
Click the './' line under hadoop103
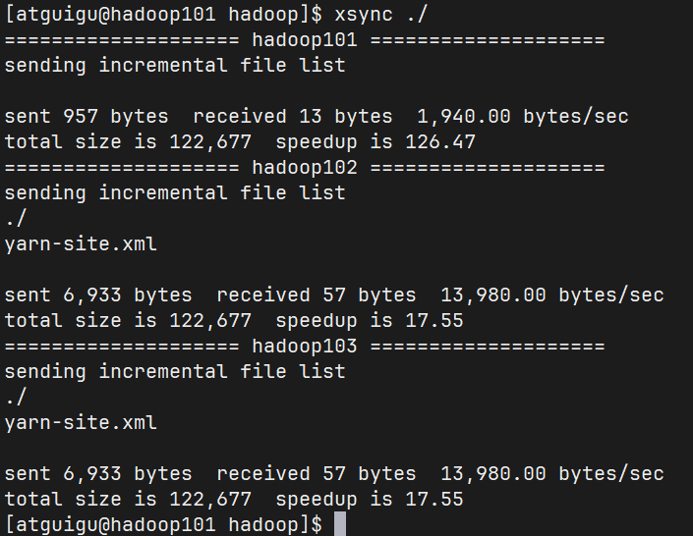tap(16, 398)
